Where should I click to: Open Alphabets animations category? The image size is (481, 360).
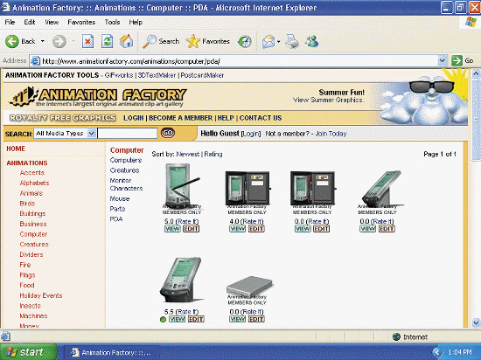click(34, 183)
